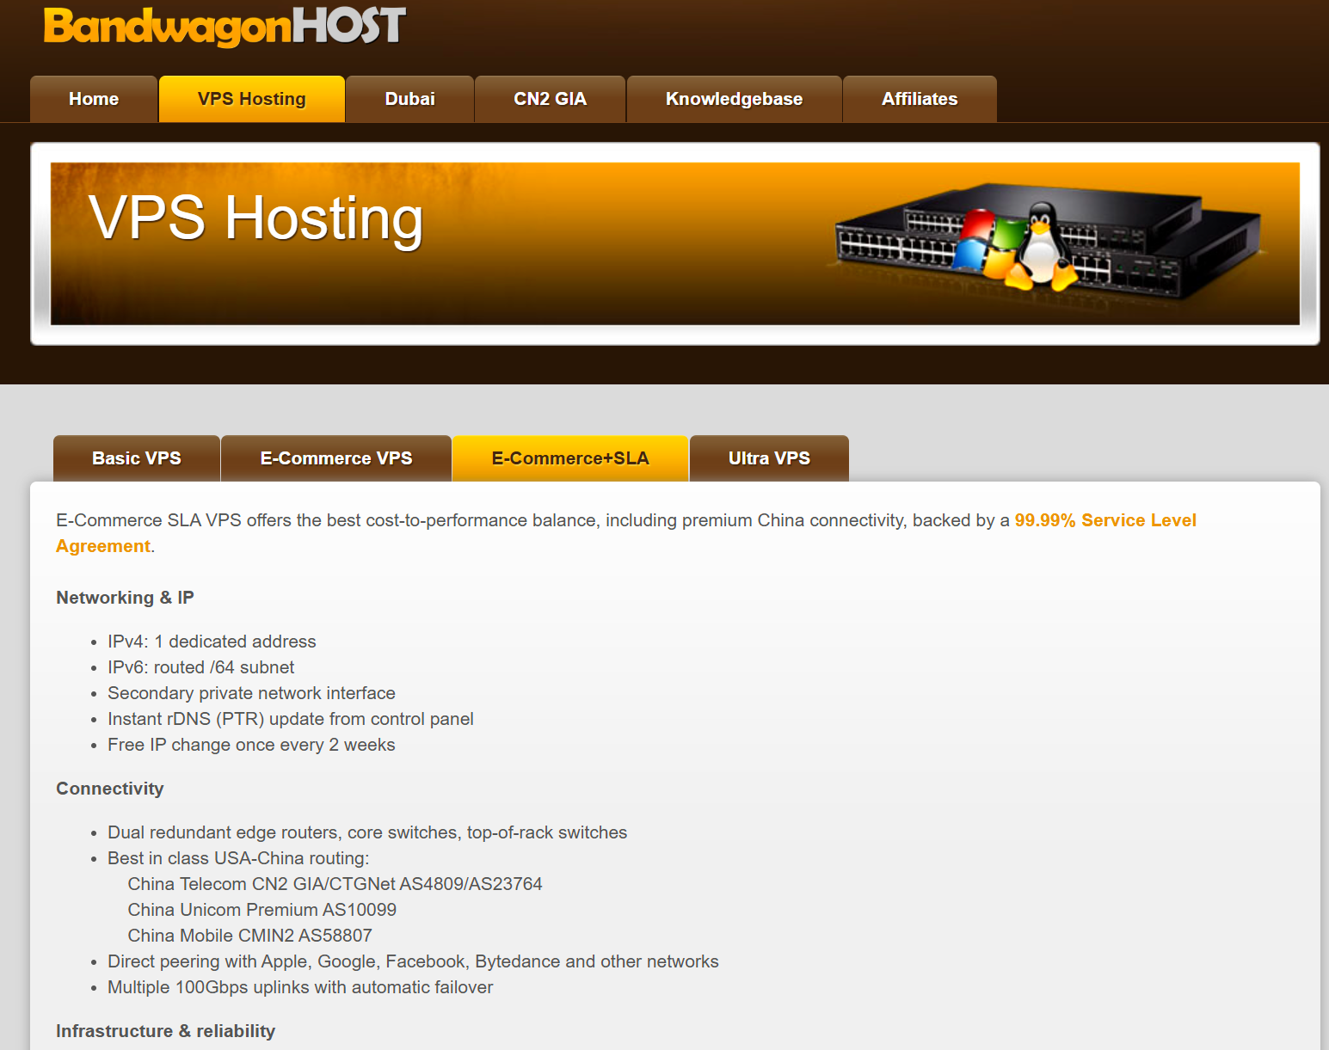The image size is (1329, 1050).
Task: Go to the Home navigation tab
Action: click(94, 99)
